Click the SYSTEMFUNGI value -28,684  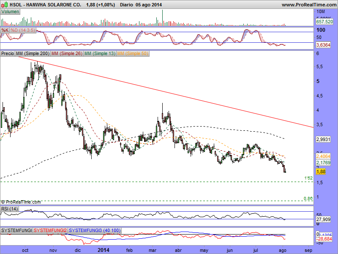click(324, 239)
